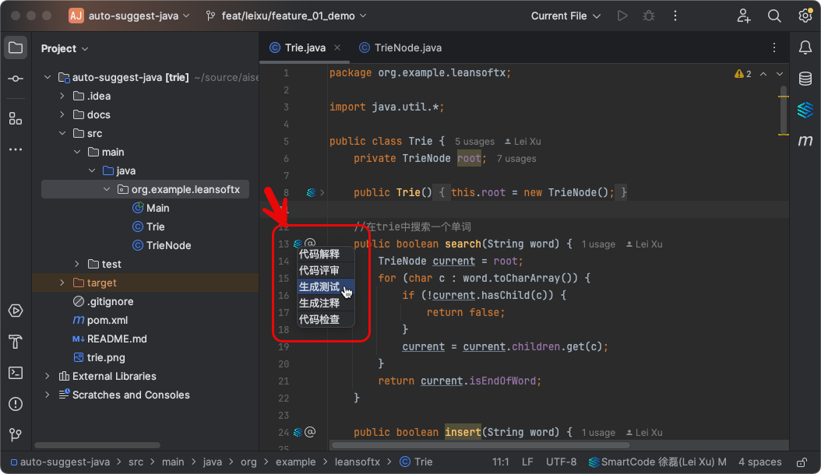This screenshot has height=474, width=821.
Task: Open the Maven tool window
Action: (x=805, y=140)
